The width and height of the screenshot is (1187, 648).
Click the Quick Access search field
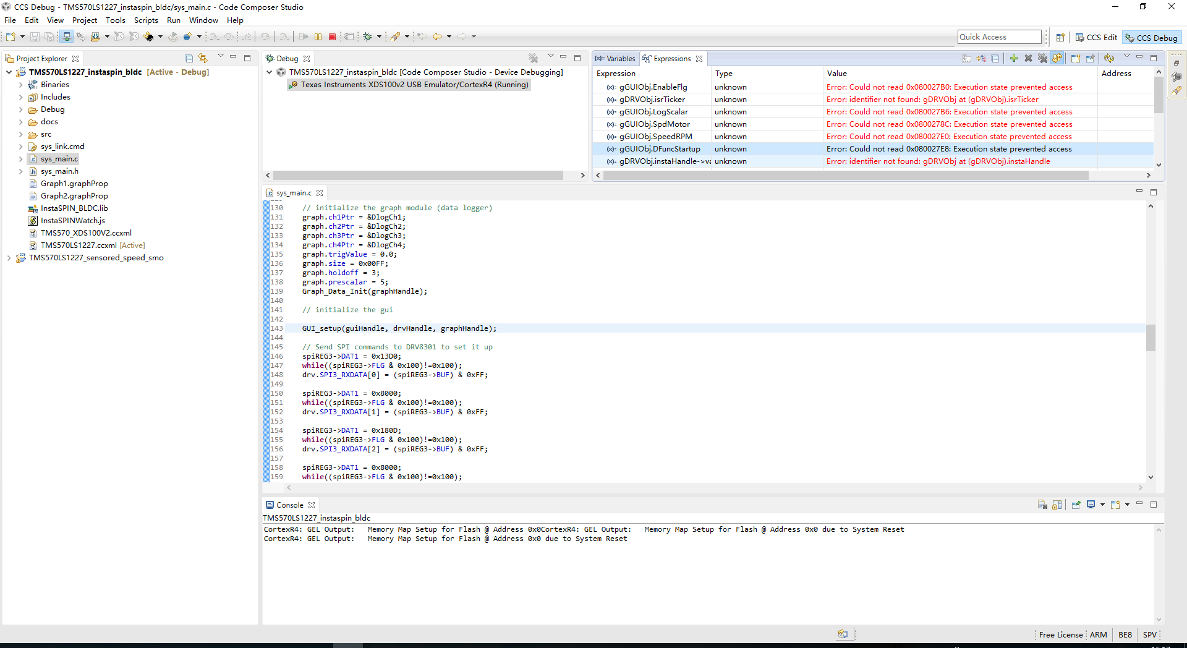point(999,37)
